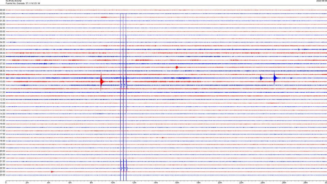Select the 00:30 trace time label
327x184 pixels.
click(x=2, y=14)
